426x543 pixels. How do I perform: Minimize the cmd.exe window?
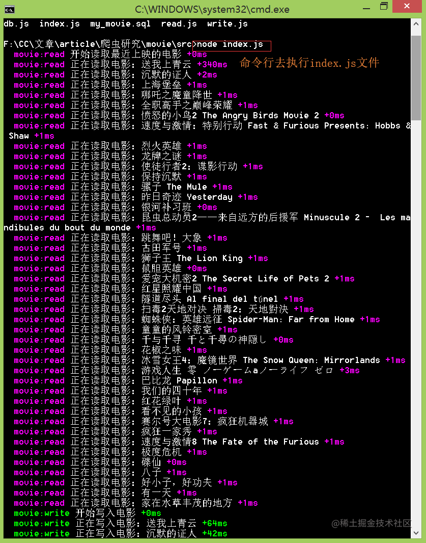click(x=366, y=8)
